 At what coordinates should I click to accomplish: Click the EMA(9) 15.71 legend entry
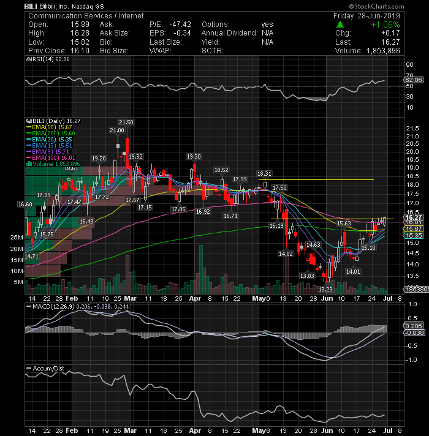(47, 151)
